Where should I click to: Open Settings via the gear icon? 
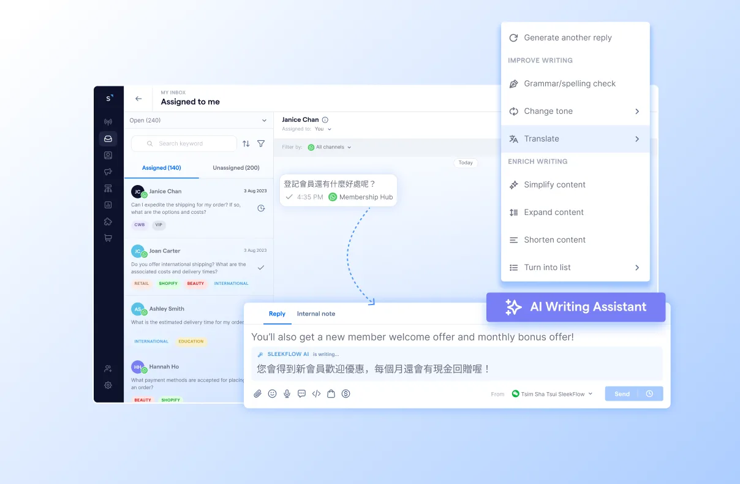(108, 385)
